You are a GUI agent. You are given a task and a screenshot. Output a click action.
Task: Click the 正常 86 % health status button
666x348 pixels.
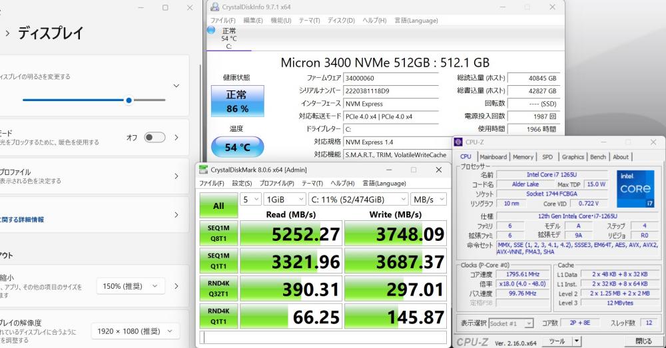(x=238, y=101)
